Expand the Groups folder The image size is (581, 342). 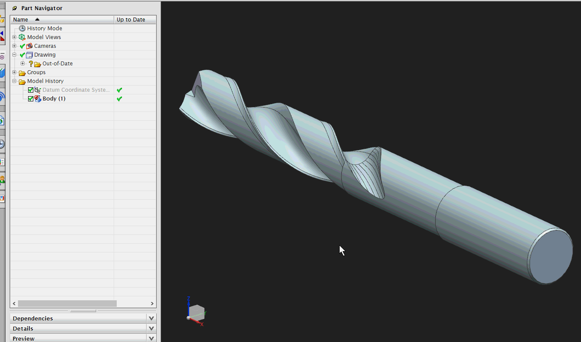[14, 72]
